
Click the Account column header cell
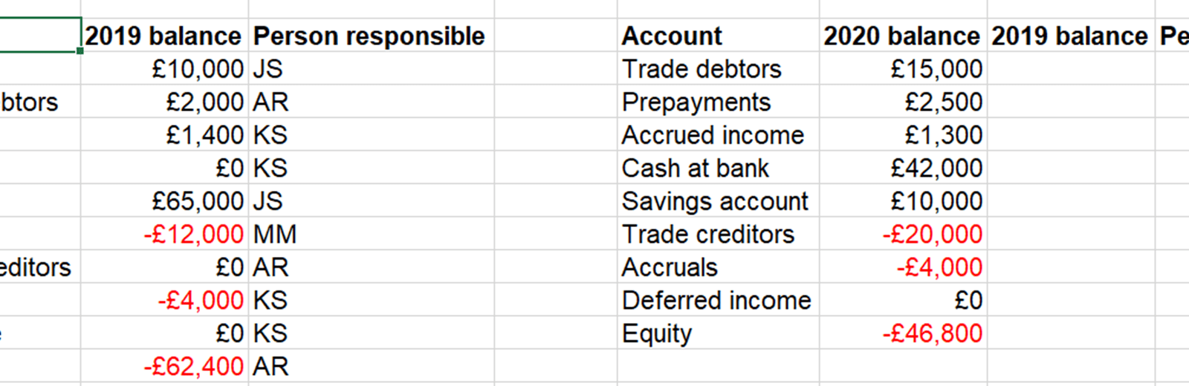[x=672, y=36]
